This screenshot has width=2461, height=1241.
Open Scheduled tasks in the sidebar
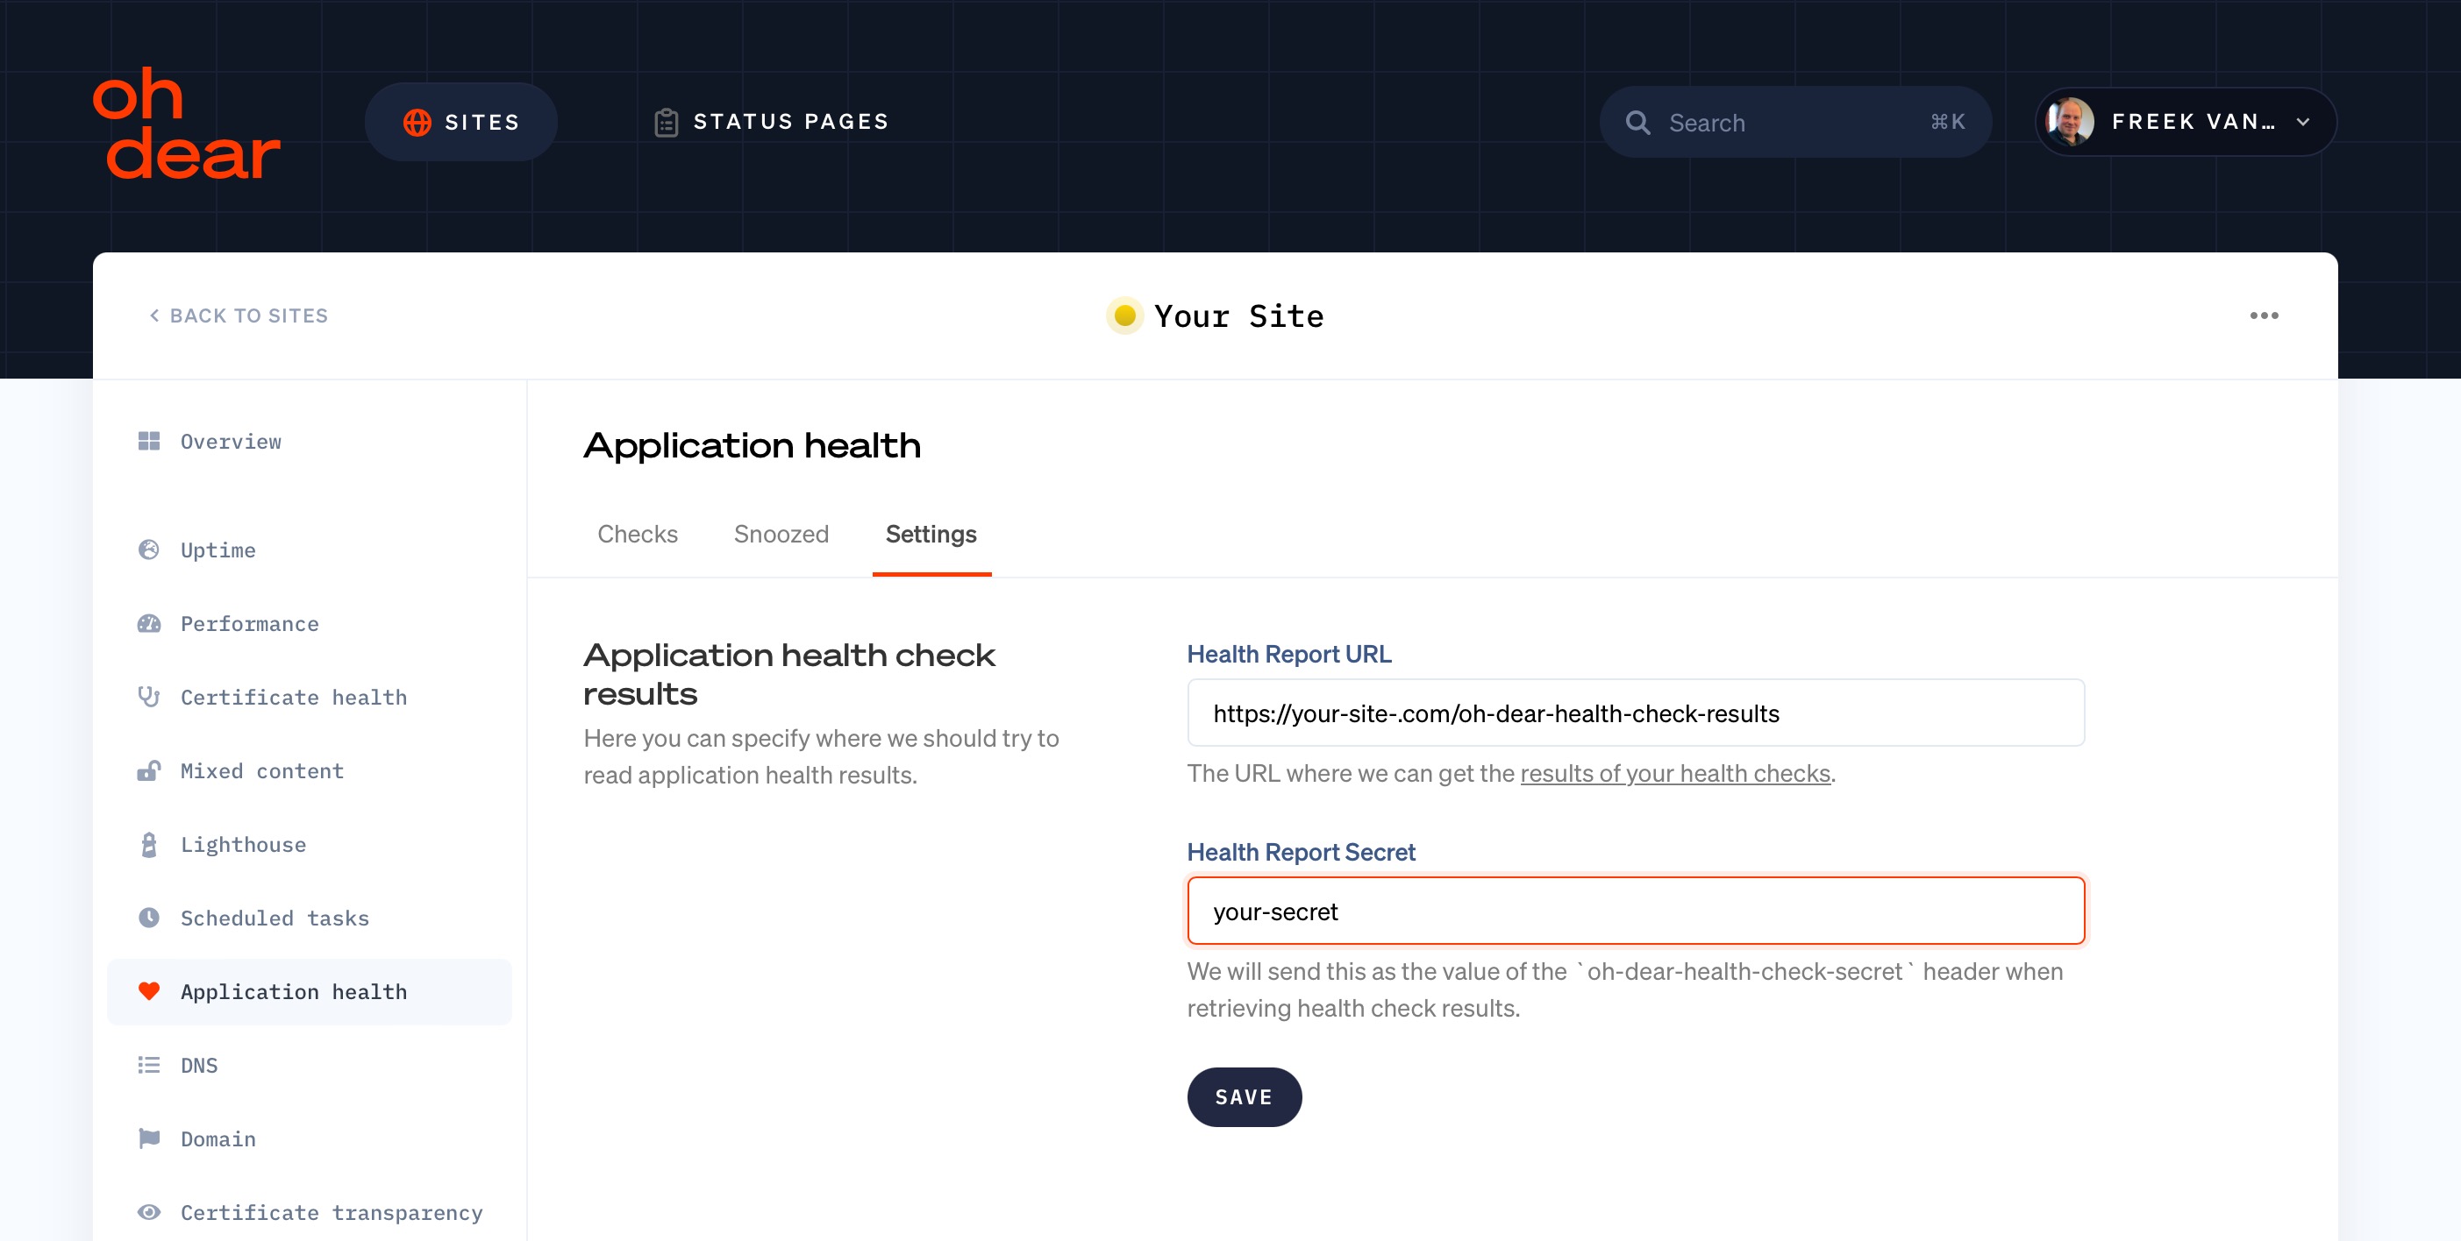pyautogui.click(x=310, y=918)
